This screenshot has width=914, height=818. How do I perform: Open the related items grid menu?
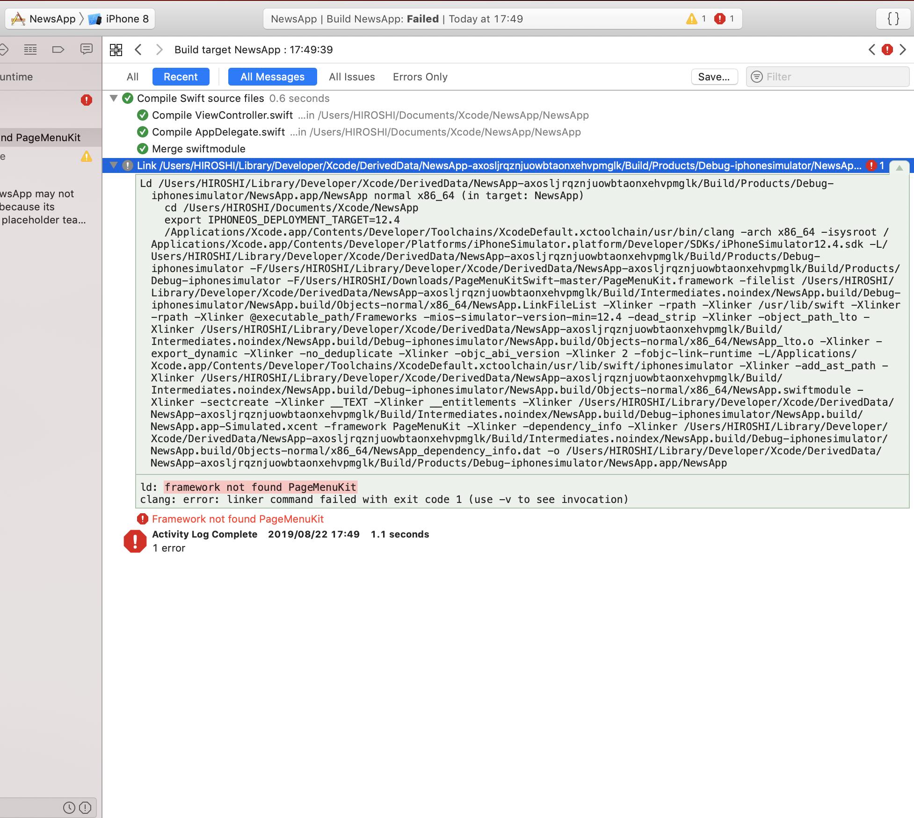tap(116, 50)
